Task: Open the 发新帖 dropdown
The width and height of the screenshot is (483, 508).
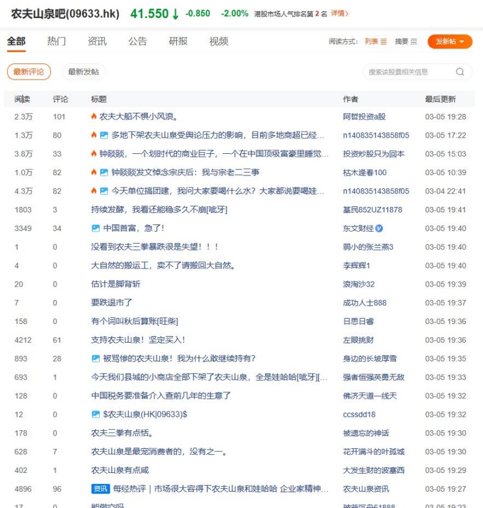Action: click(450, 42)
